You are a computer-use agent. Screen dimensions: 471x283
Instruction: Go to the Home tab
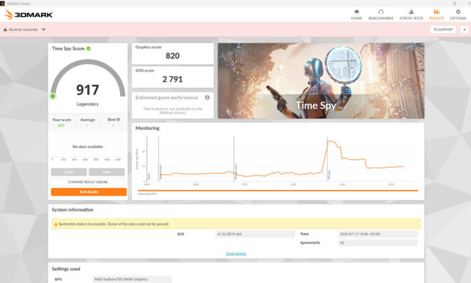(356, 14)
